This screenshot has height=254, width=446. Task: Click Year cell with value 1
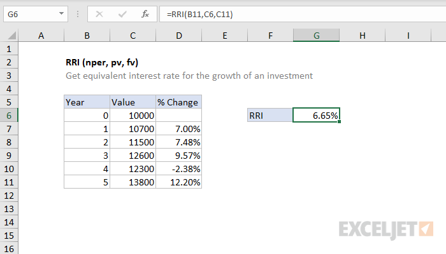(87, 129)
